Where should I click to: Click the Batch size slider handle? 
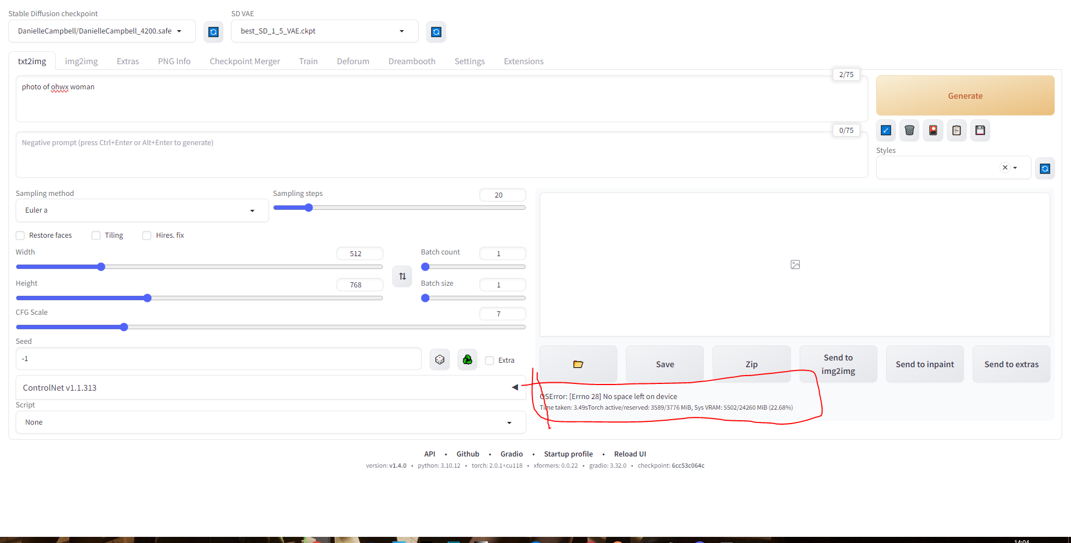[425, 298]
